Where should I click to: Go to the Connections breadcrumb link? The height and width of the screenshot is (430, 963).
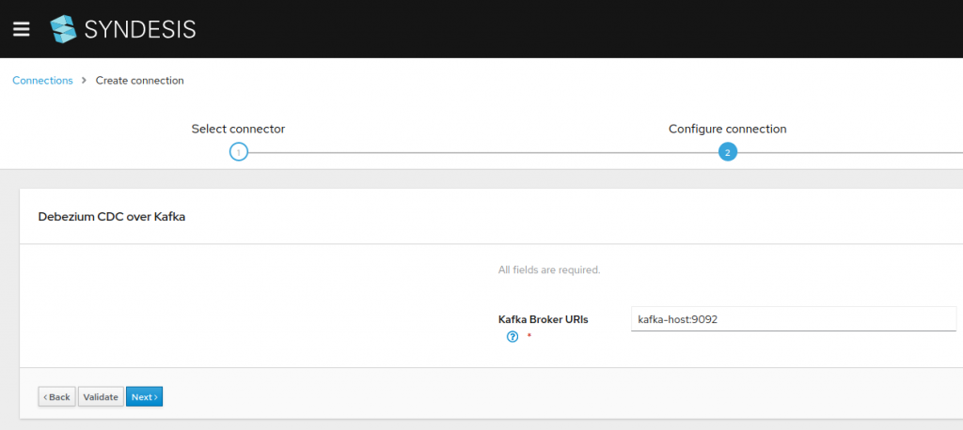tap(42, 81)
